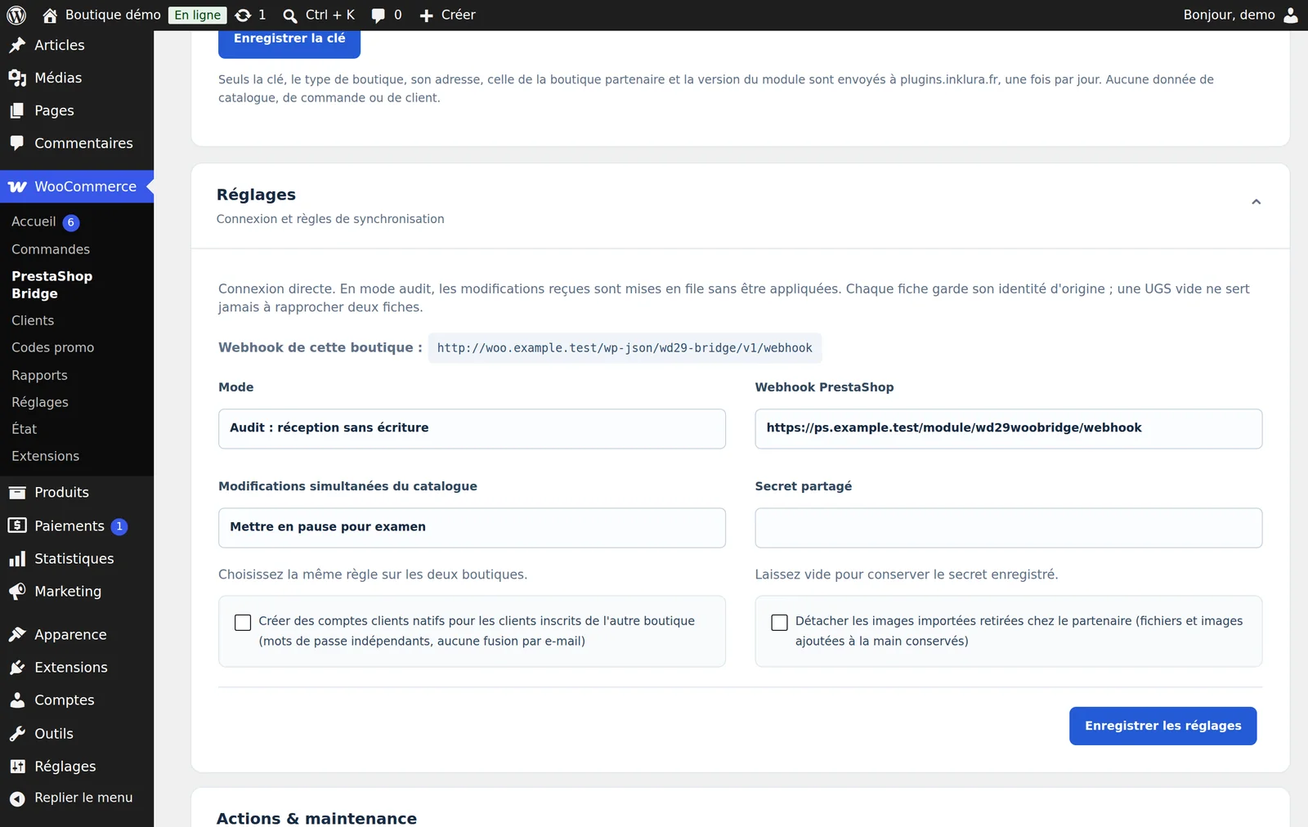Click the Ctrl + K search icon
Image resolution: width=1308 pixels, height=827 pixels.
pyautogui.click(x=289, y=15)
